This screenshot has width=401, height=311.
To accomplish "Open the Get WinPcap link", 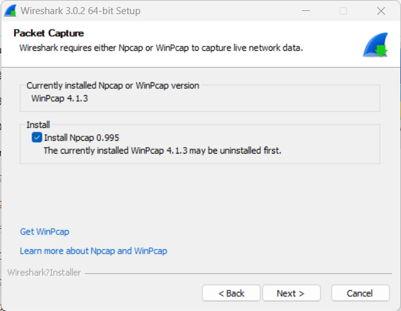I will click(44, 231).
